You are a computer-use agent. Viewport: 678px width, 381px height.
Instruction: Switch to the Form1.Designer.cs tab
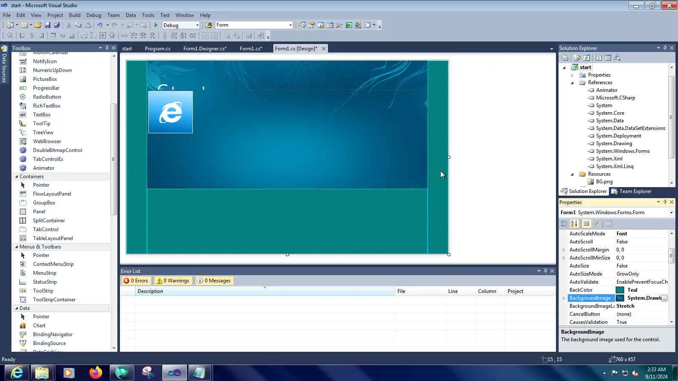point(205,49)
